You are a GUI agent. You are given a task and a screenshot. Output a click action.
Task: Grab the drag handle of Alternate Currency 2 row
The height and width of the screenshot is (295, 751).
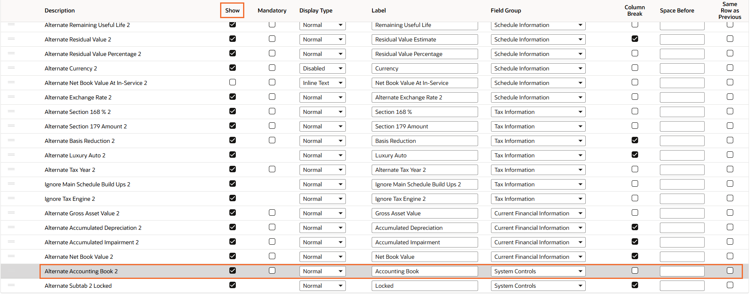[x=11, y=68]
